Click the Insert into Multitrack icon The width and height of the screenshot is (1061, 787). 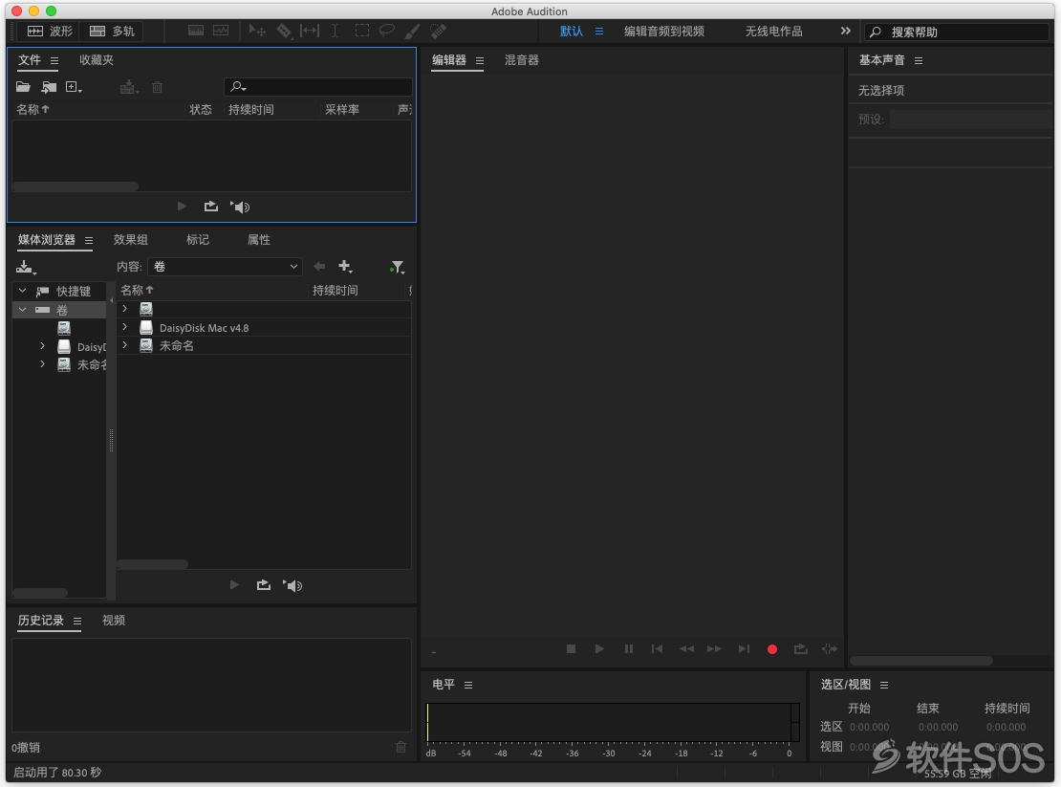point(128,87)
